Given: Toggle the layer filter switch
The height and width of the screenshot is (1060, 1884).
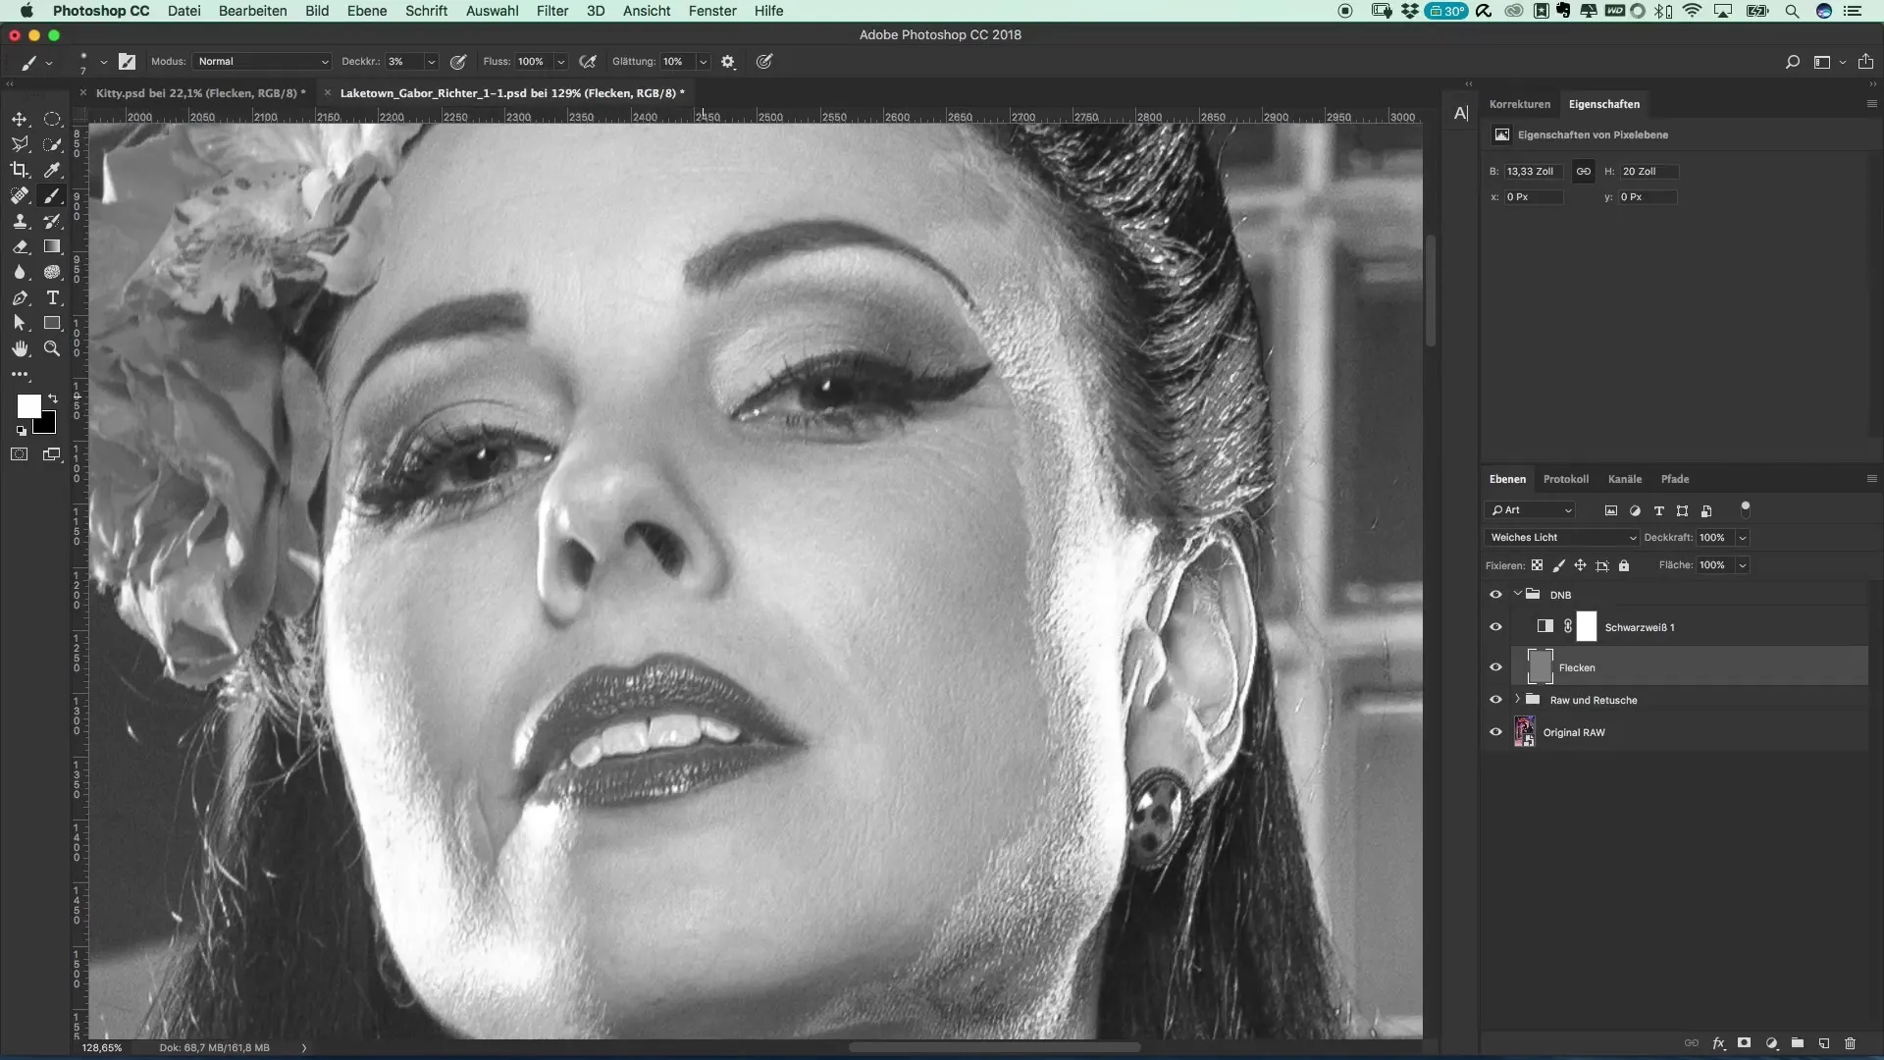Looking at the screenshot, I should click(x=1745, y=509).
